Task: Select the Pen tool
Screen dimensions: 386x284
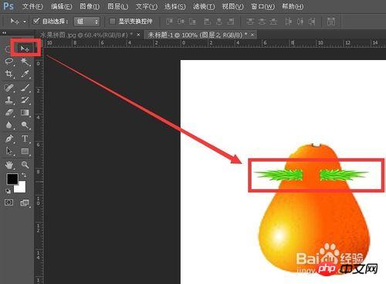Action: click(x=9, y=139)
